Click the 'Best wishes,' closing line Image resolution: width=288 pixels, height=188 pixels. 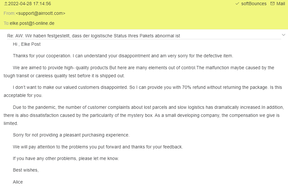tap(25, 170)
